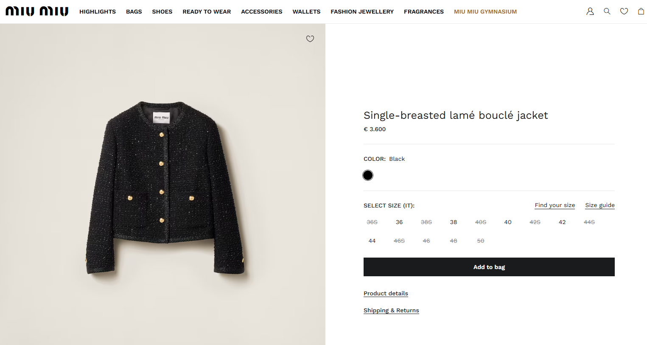The height and width of the screenshot is (345, 647).
Task: Click the jacket product image
Action: coord(165,187)
